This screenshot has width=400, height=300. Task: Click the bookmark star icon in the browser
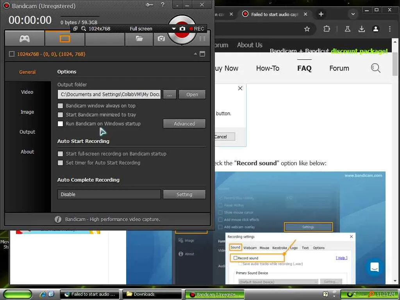tap(307, 29)
